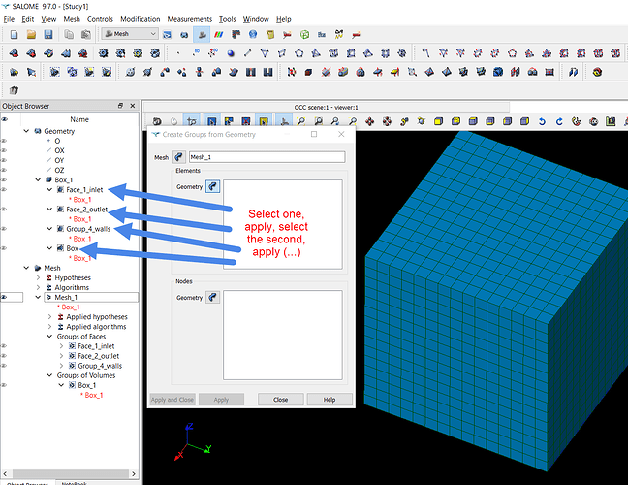This screenshot has width=628, height=485.
Task: Click the Save icon in main toolbar
Action: pyautogui.click(x=47, y=34)
